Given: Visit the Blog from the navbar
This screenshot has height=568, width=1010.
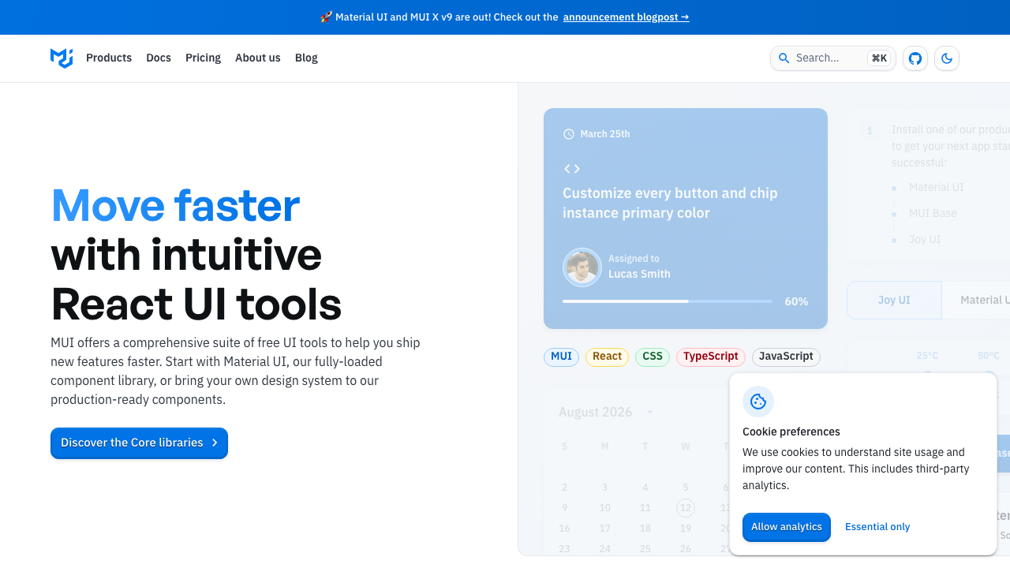Looking at the screenshot, I should point(306,58).
